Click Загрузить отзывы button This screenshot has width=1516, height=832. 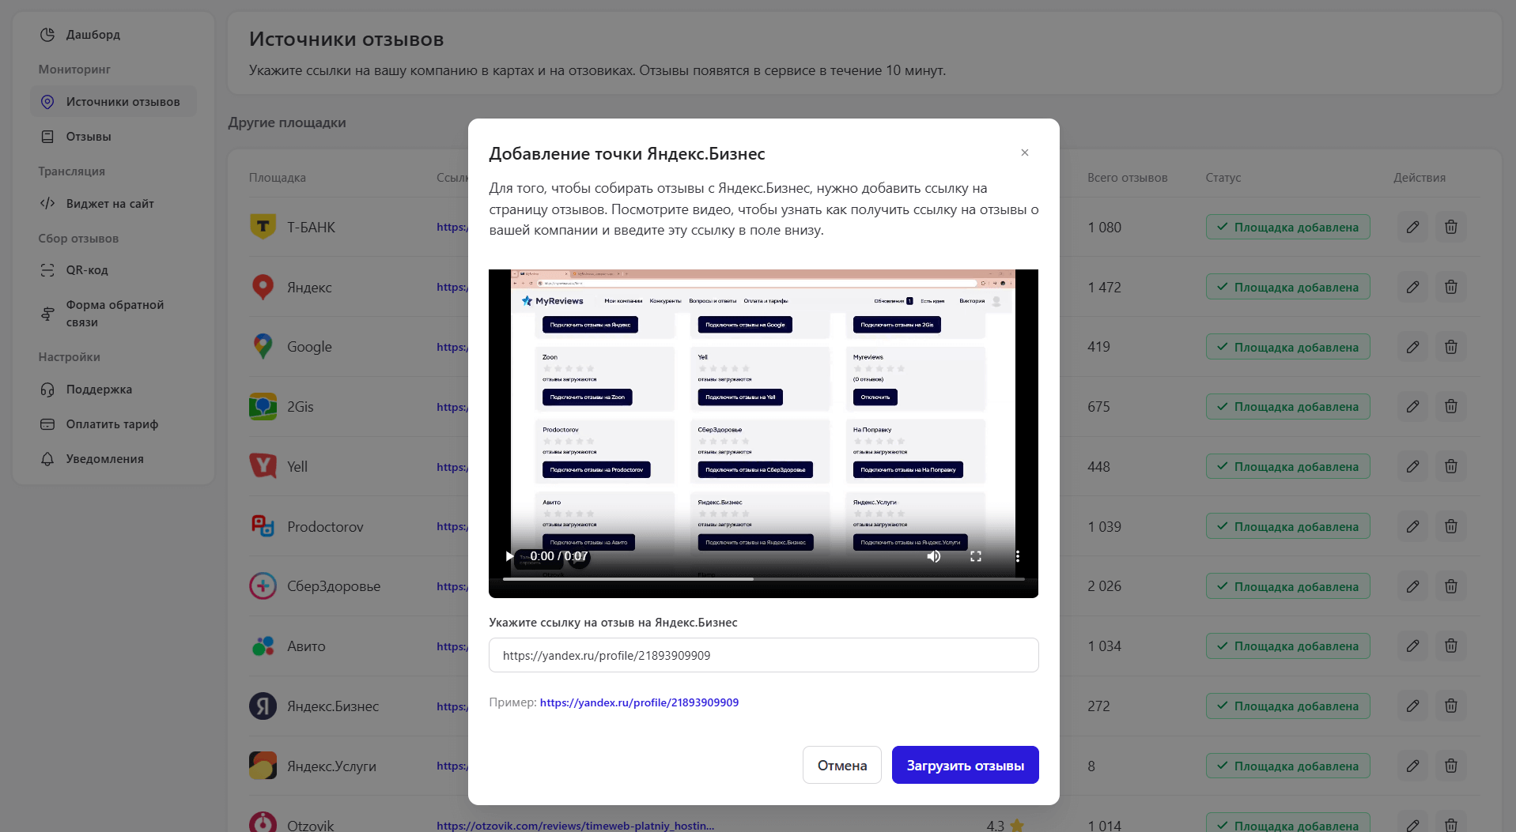tap(965, 765)
